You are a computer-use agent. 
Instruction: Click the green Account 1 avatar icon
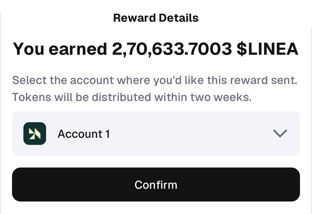point(35,134)
